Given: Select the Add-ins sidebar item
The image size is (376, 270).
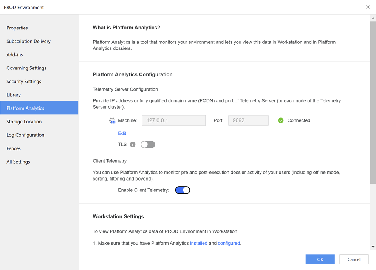Looking at the screenshot, I should 15,55.
